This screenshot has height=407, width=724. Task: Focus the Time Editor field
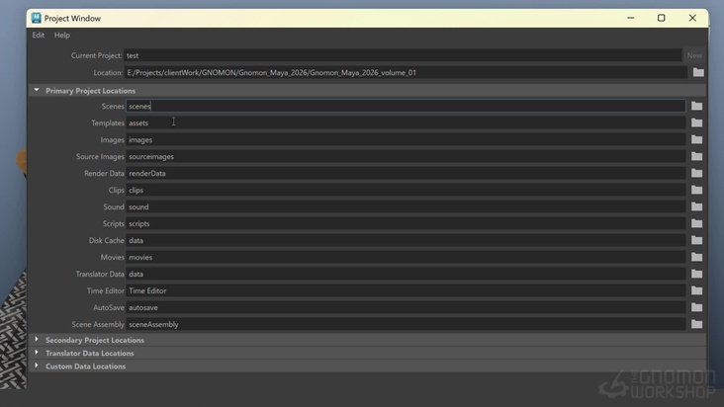coord(406,290)
